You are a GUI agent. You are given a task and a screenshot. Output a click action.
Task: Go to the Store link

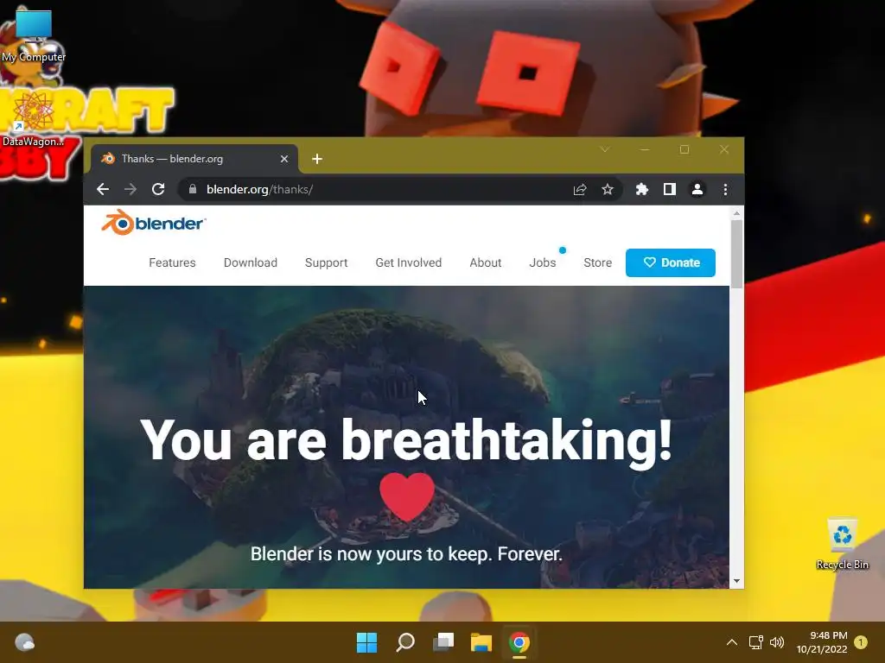pyautogui.click(x=598, y=262)
